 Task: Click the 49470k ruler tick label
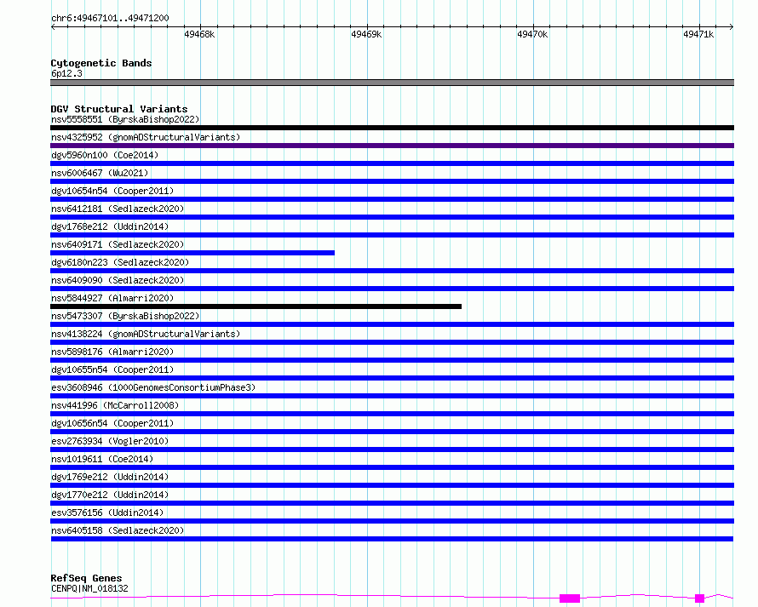(532, 34)
